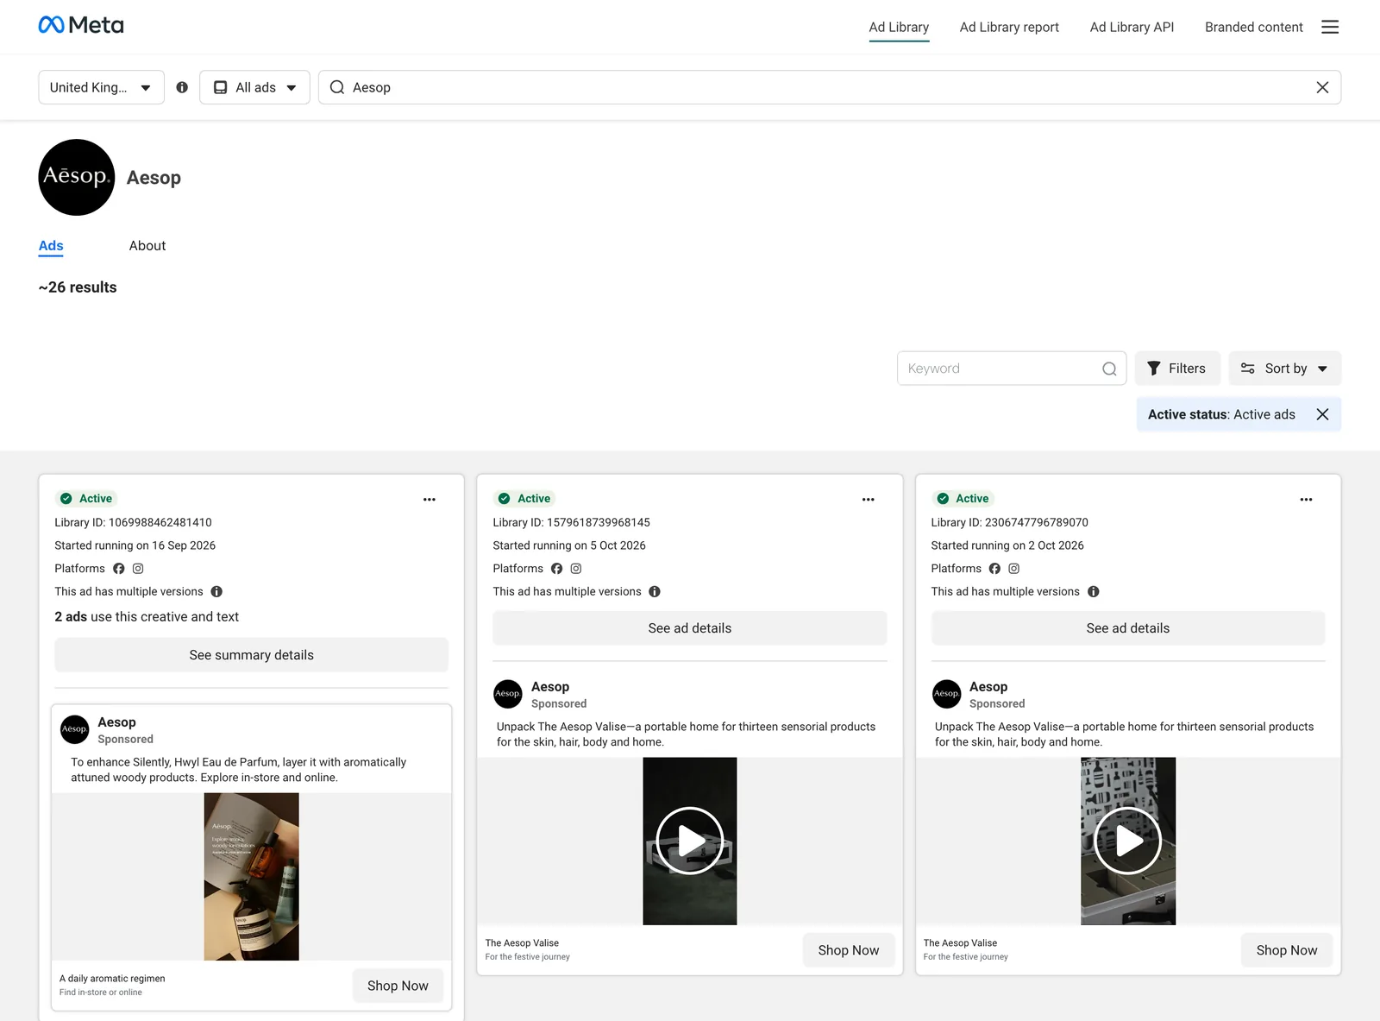Click multiple versions info icon on 5 Oct ad
Image resolution: width=1380 pixels, height=1021 pixels.
tap(655, 591)
